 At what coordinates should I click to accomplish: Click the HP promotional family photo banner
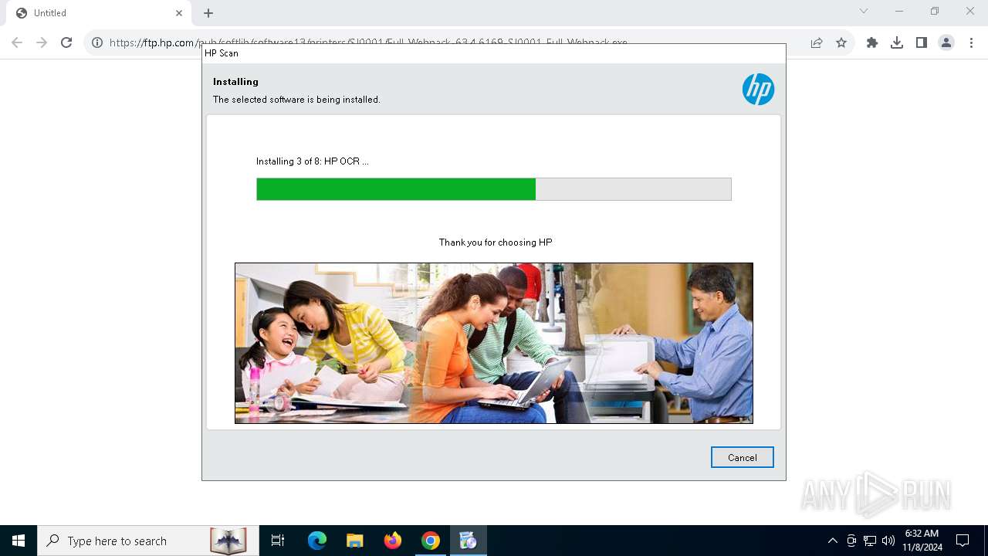click(x=494, y=343)
